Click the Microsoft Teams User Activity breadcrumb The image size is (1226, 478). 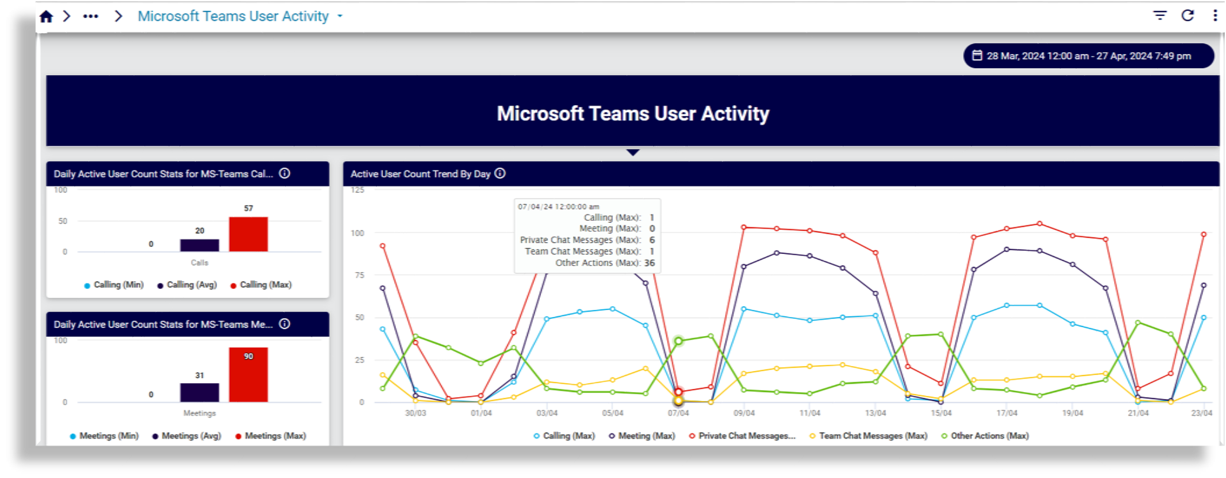[x=233, y=17]
